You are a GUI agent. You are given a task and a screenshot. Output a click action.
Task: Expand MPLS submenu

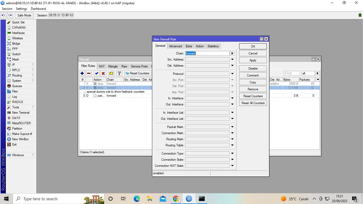click(x=33, y=70)
